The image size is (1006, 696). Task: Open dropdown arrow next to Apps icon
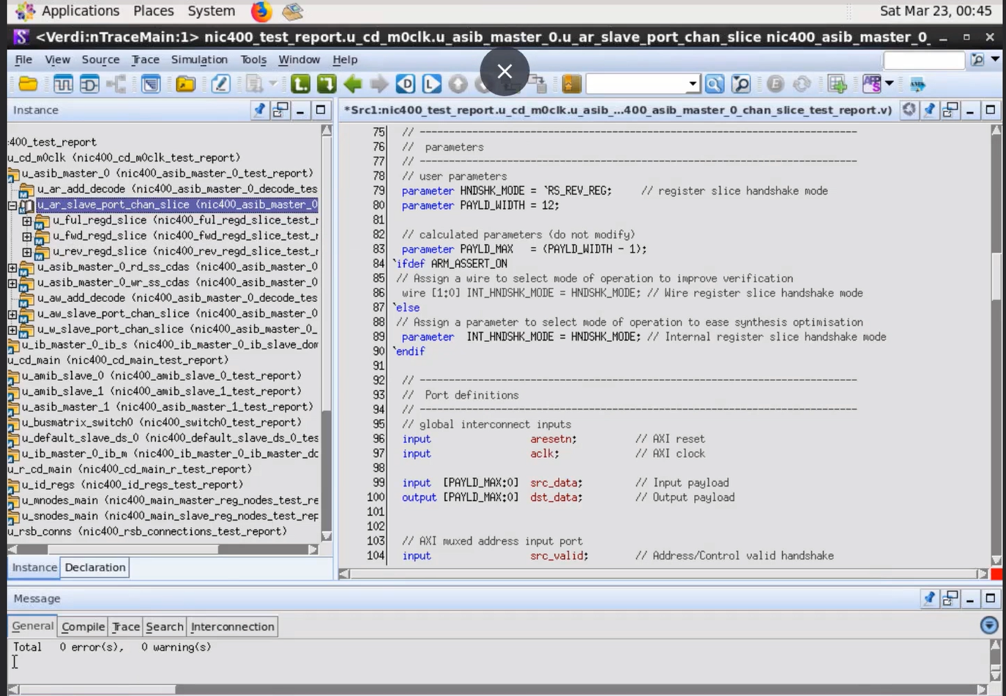(890, 84)
